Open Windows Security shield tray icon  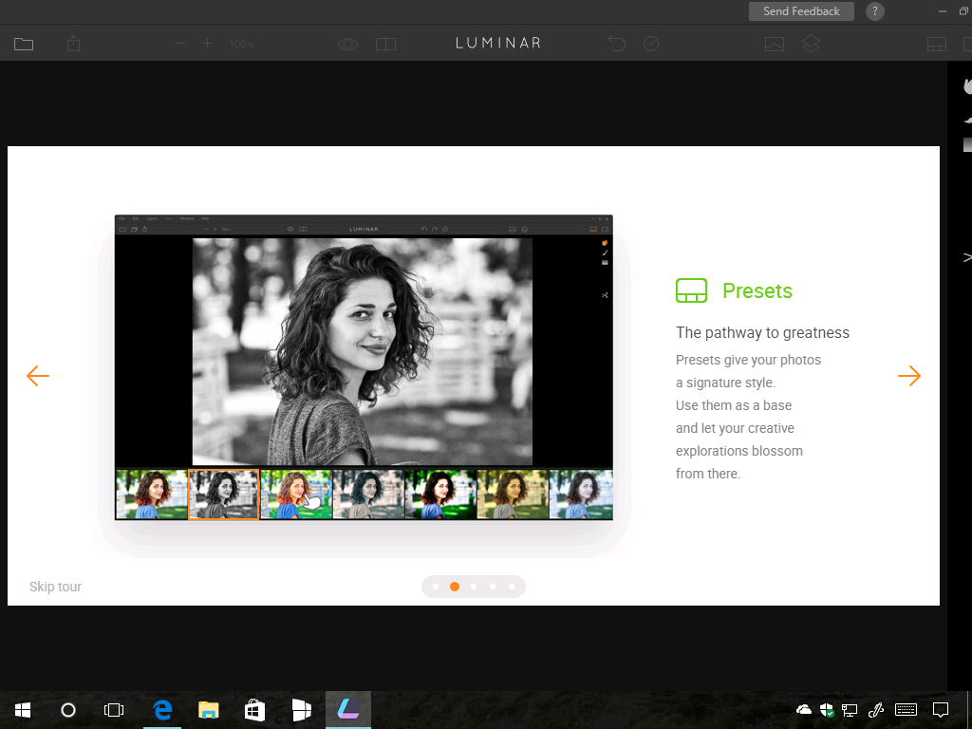827,710
